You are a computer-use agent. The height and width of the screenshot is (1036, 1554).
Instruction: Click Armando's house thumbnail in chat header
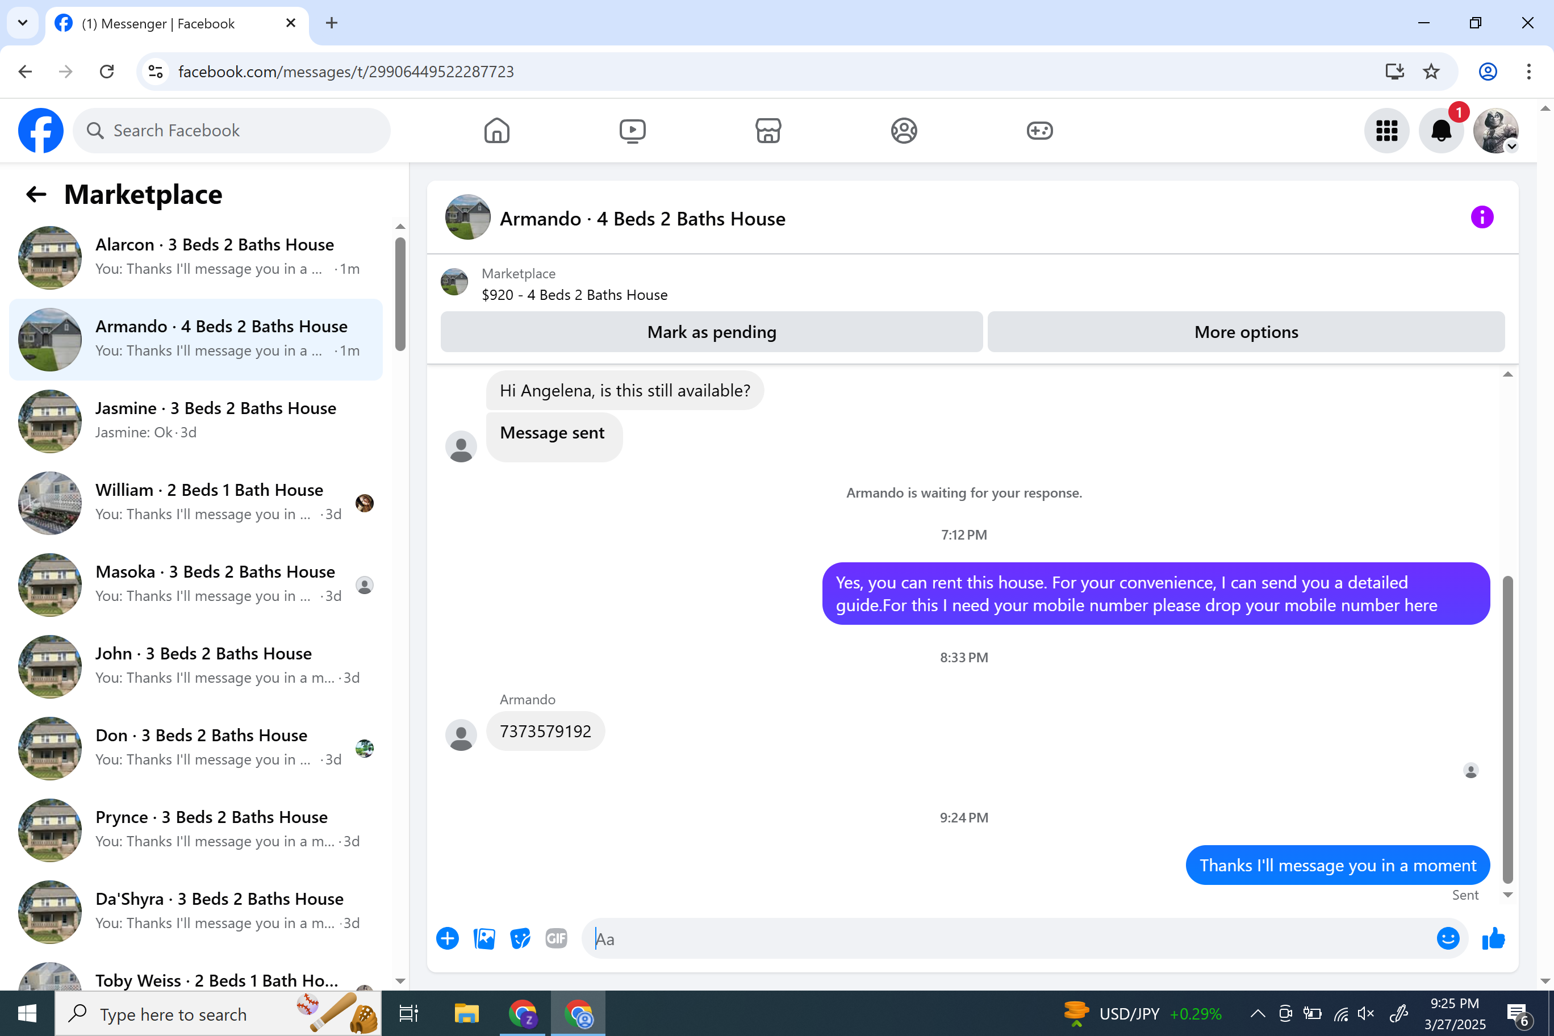(468, 218)
